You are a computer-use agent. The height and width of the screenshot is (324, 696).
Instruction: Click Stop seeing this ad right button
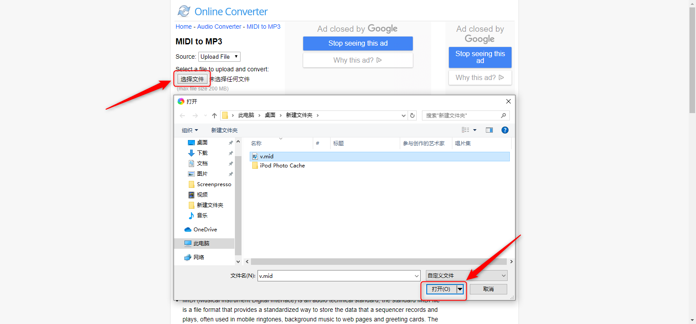pyautogui.click(x=480, y=57)
